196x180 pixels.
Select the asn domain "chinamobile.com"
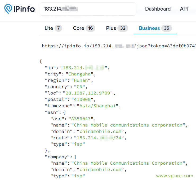(x=100, y=131)
